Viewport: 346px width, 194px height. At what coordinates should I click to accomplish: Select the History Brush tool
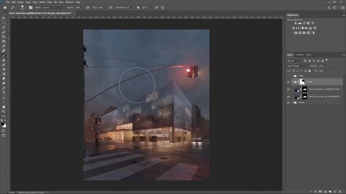(4, 65)
